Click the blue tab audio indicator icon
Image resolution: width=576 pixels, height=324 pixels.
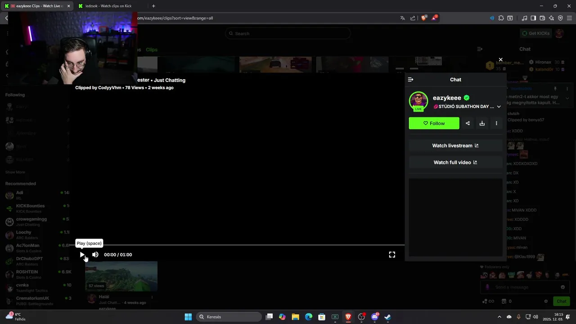pyautogui.click(x=491, y=18)
